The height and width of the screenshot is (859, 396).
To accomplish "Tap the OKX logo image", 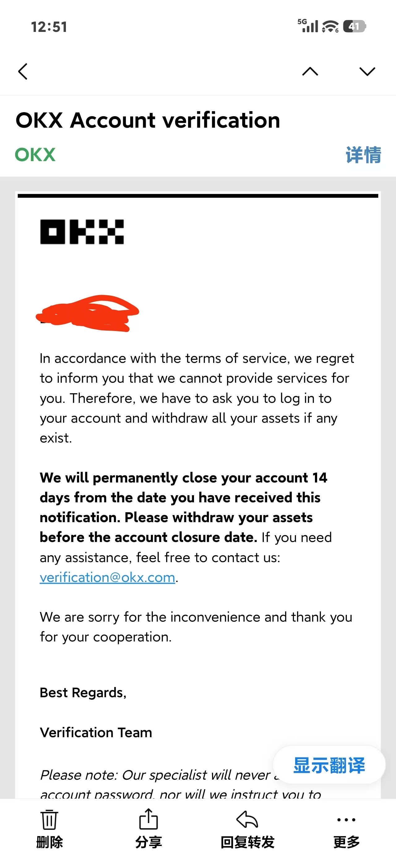I will pyautogui.click(x=82, y=232).
